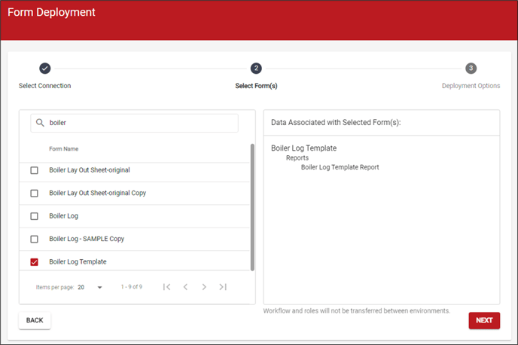Screen dimensions: 518x345
Task: Click Boiler Log Template in associated data panel
Action: [303, 148]
